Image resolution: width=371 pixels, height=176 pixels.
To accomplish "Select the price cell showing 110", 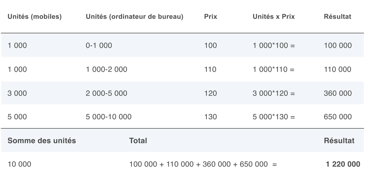I will [210, 70].
